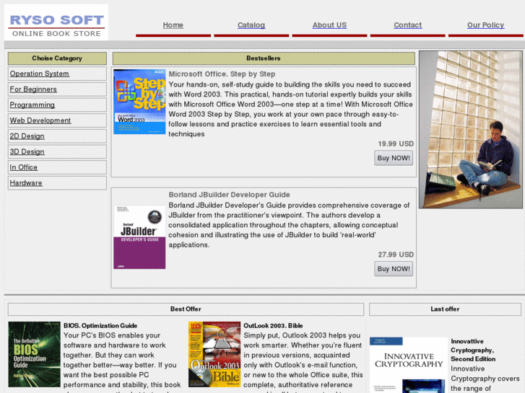
Task: Click the BIOS Optimization Guide cover image
Action: (34, 355)
